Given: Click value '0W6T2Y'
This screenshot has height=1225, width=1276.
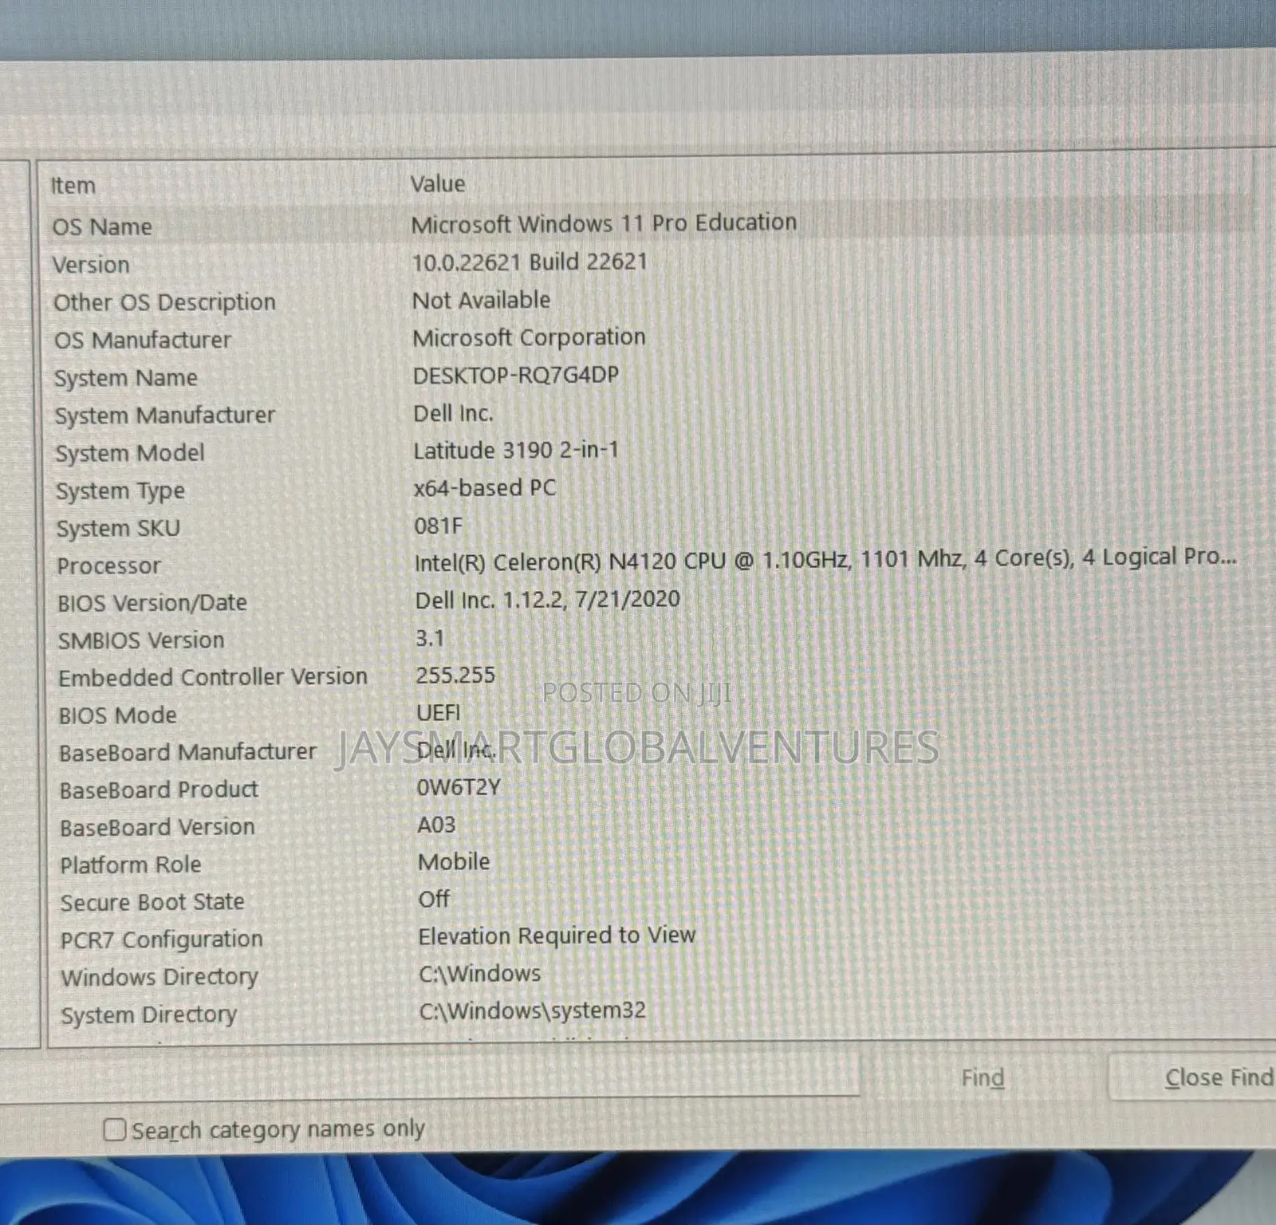Looking at the screenshot, I should click(x=459, y=788).
